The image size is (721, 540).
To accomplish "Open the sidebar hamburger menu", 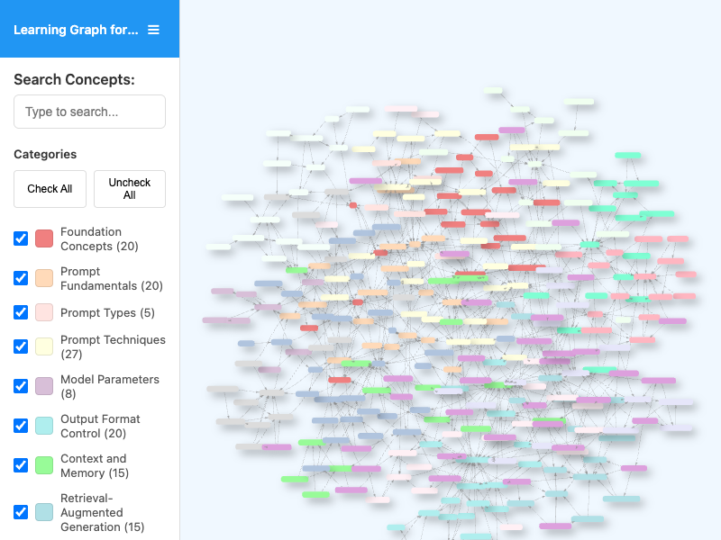I will pyautogui.click(x=153, y=29).
